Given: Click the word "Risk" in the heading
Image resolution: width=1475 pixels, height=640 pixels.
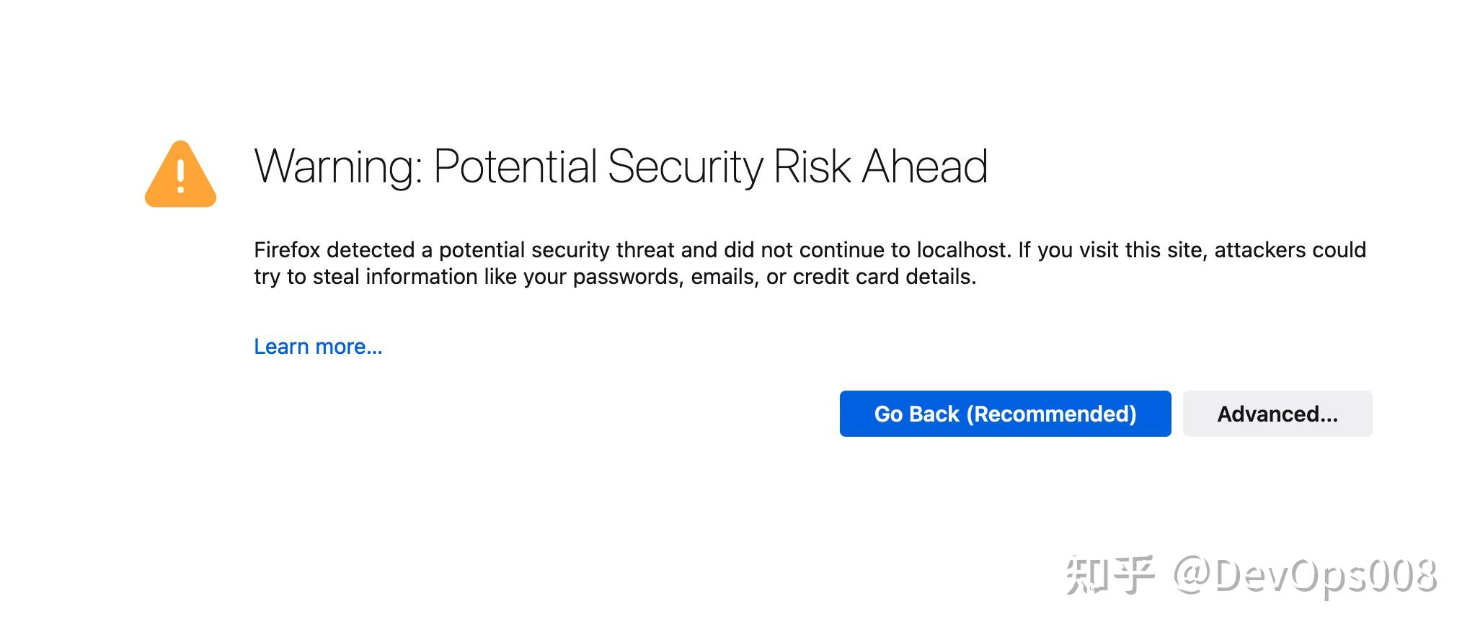Looking at the screenshot, I should click(812, 166).
